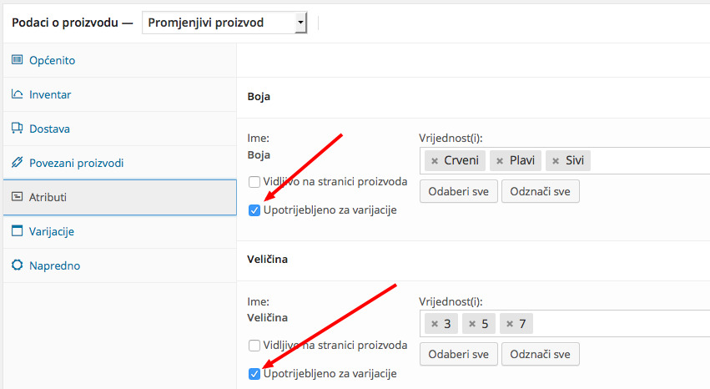Click the Napredno gear icon
Screen dimensions: 710x389
(18, 265)
